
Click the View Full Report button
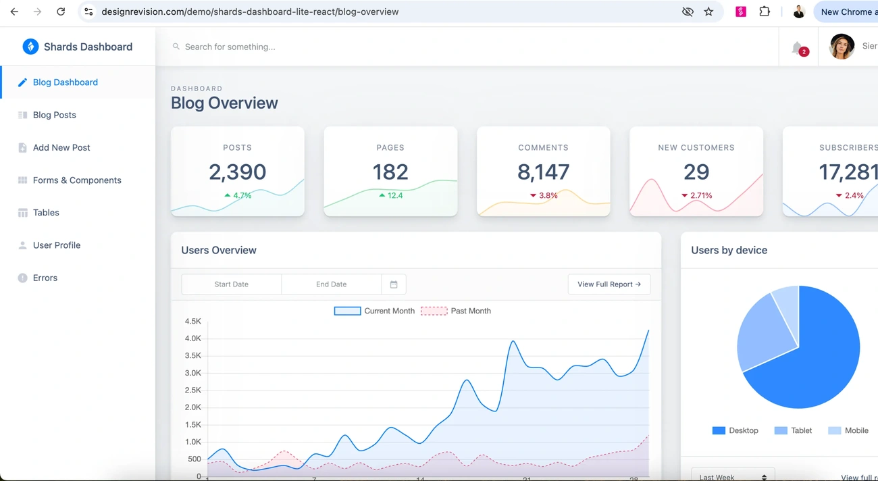[609, 284]
